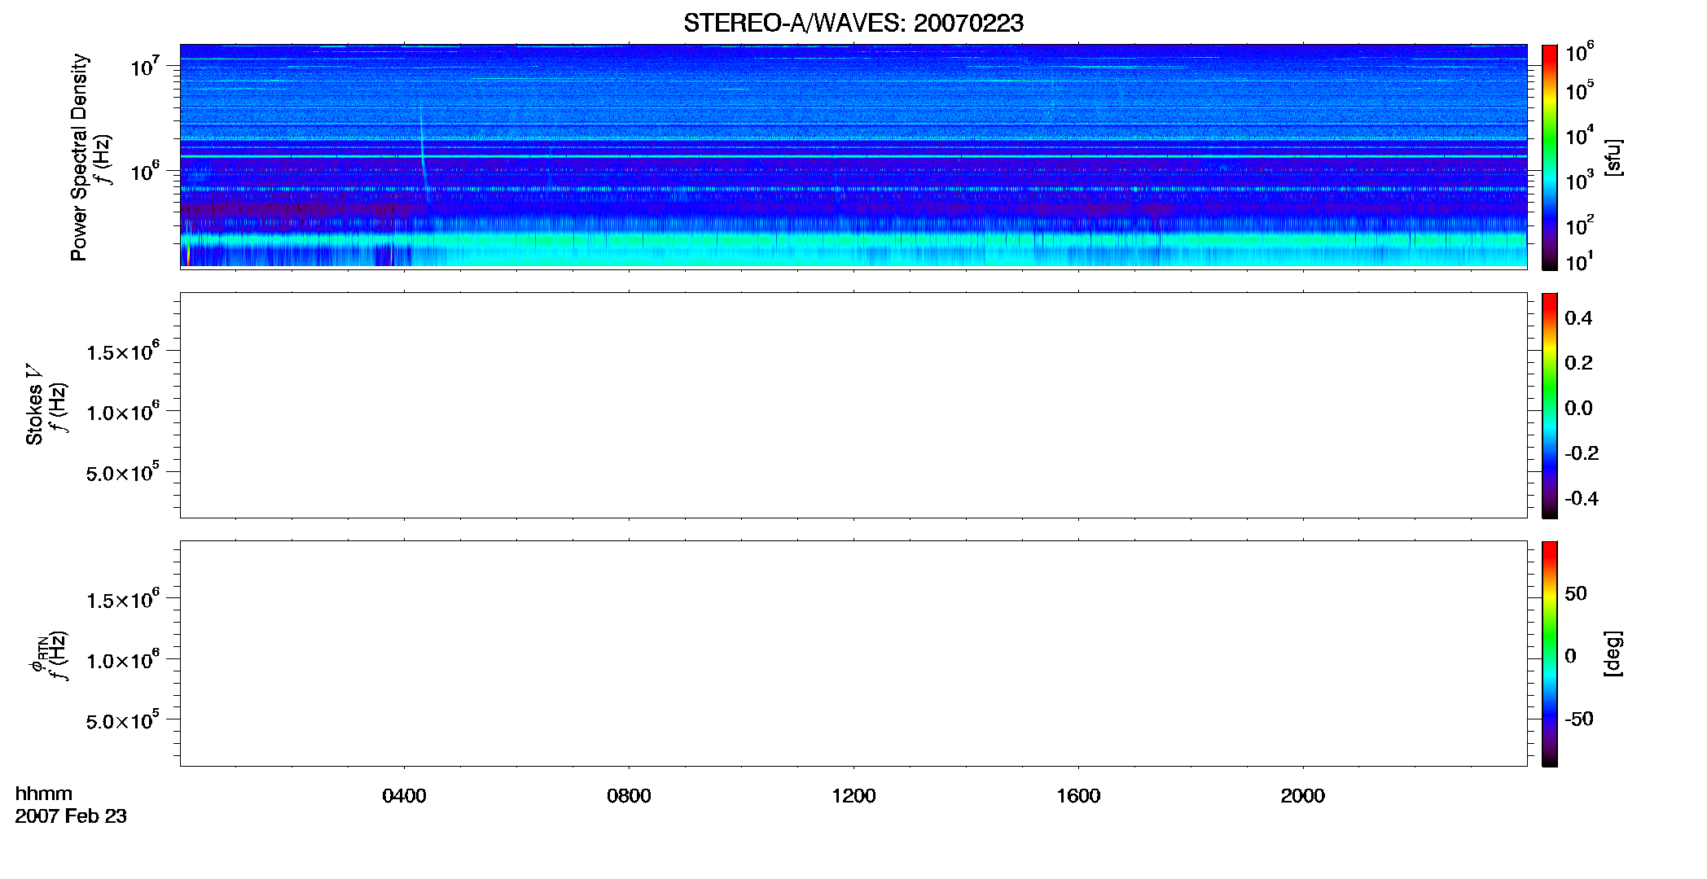
Task: Click the 10^3 label on the sfu color bar
Action: tap(1580, 180)
